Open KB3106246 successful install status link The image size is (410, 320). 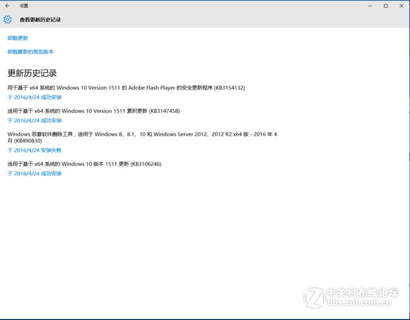[x=34, y=174]
